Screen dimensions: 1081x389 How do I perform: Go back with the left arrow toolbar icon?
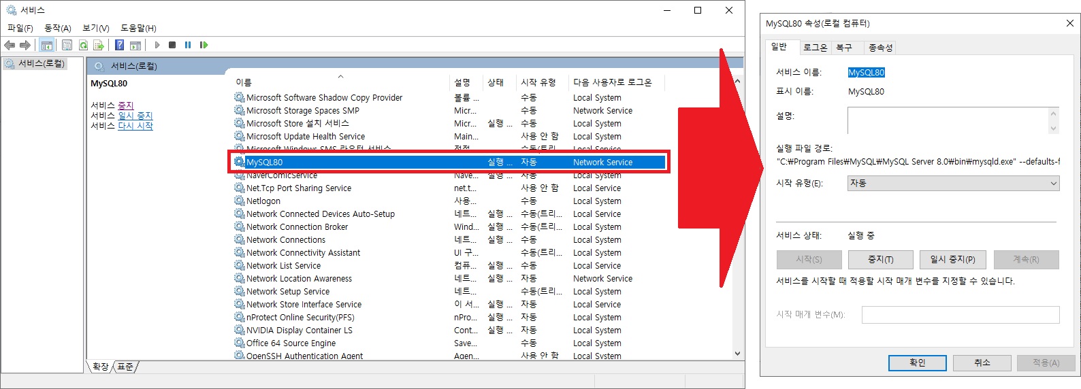click(x=10, y=45)
